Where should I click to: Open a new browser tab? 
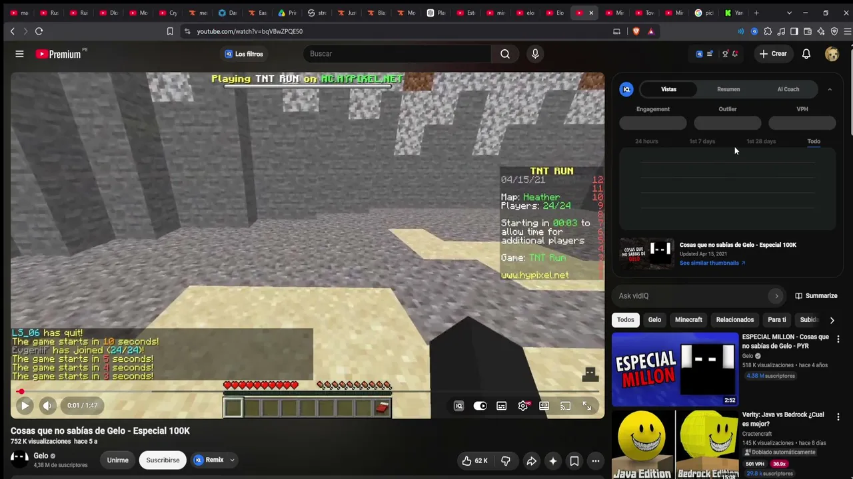(x=756, y=13)
